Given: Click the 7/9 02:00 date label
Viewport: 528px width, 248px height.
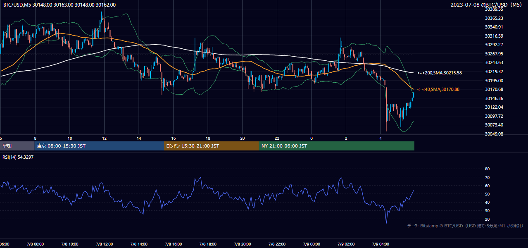Looking at the screenshot, I should (x=346, y=244).
